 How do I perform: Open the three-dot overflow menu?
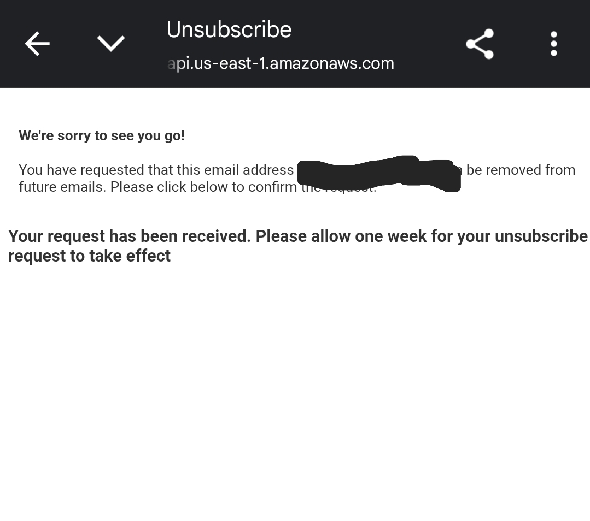pos(553,44)
